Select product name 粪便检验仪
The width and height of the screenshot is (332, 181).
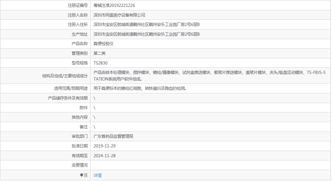[x=103, y=44]
